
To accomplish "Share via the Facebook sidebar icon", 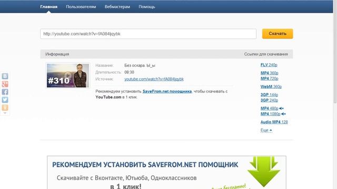I will pos(5,92).
